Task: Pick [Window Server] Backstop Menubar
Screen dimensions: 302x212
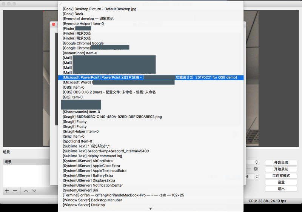Action: 151,200
